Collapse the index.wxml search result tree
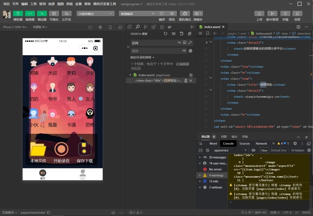This screenshot has height=216, width=313. [131, 75]
